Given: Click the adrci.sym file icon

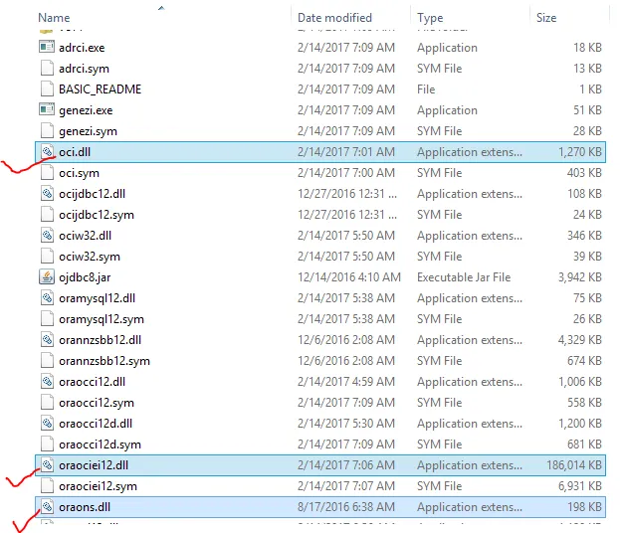Looking at the screenshot, I should [47, 68].
